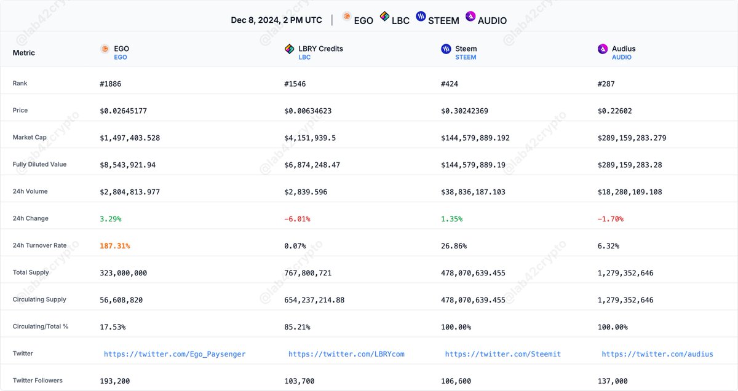
Task: Select the date 'Dec 8, 2024, 2 PM UTC'
Action: [276, 20]
